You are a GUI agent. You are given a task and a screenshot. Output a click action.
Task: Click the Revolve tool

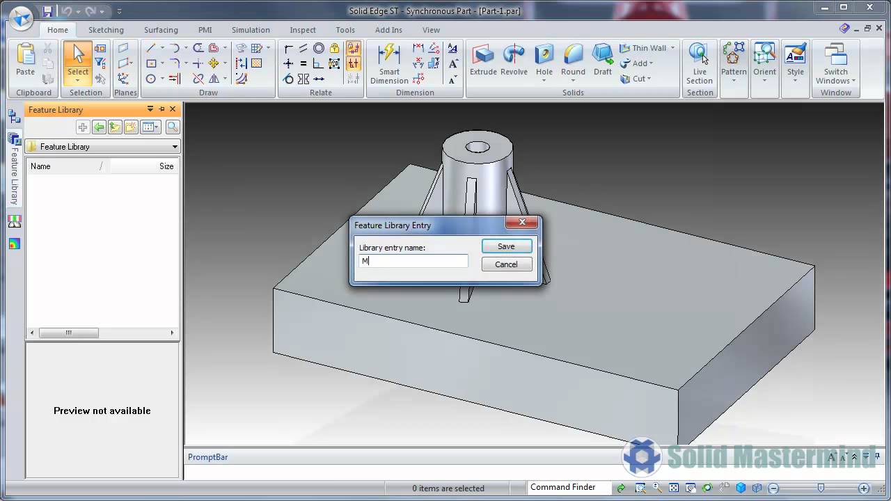click(x=514, y=61)
